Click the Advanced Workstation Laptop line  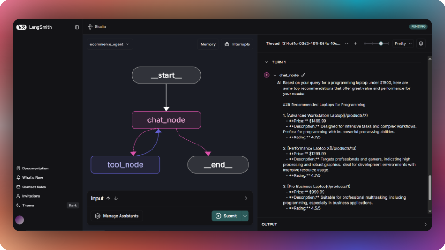click(325, 115)
